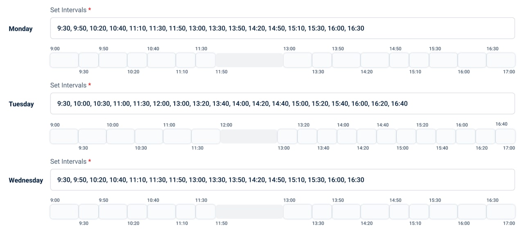Viewport: 524px width, 230px height.
Task: Select Monday's 13:00 to 13:30 slot
Action: click(298, 60)
